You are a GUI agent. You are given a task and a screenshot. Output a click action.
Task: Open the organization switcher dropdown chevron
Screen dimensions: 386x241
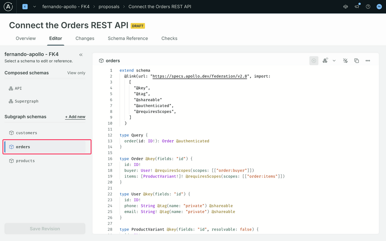(x=35, y=7)
